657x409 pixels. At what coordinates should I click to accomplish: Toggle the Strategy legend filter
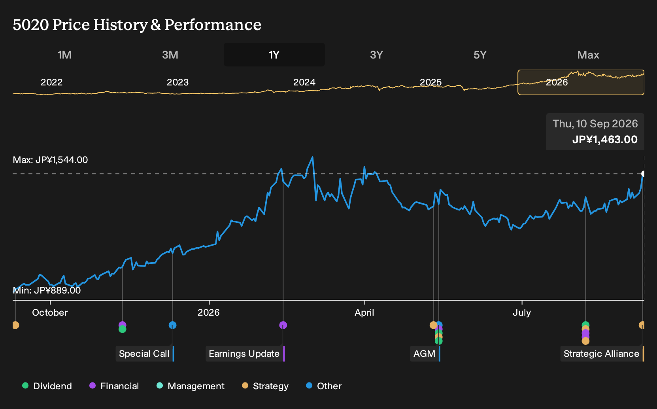[x=265, y=386]
